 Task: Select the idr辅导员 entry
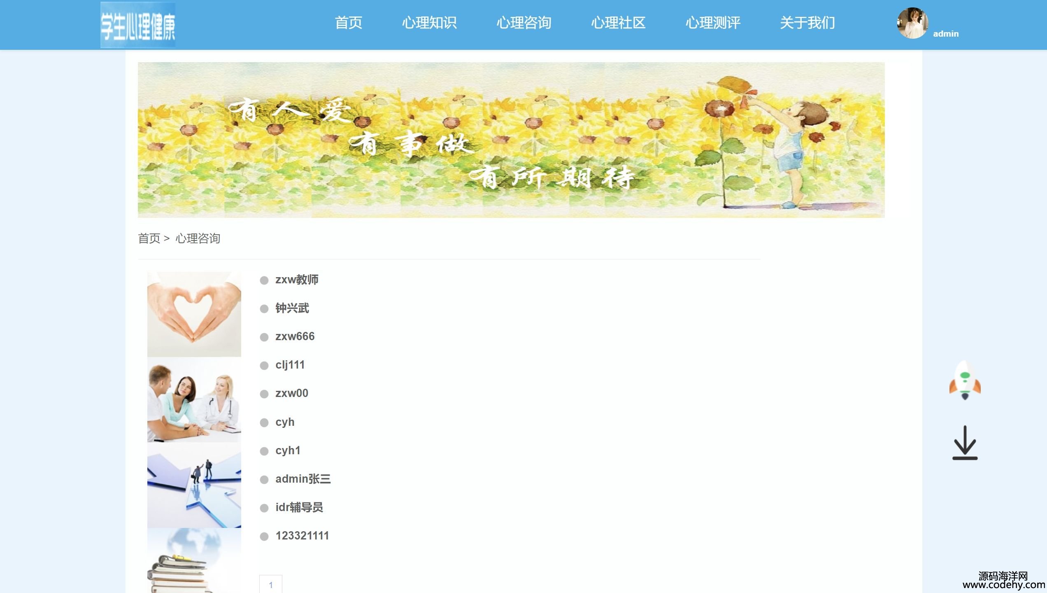(x=299, y=507)
